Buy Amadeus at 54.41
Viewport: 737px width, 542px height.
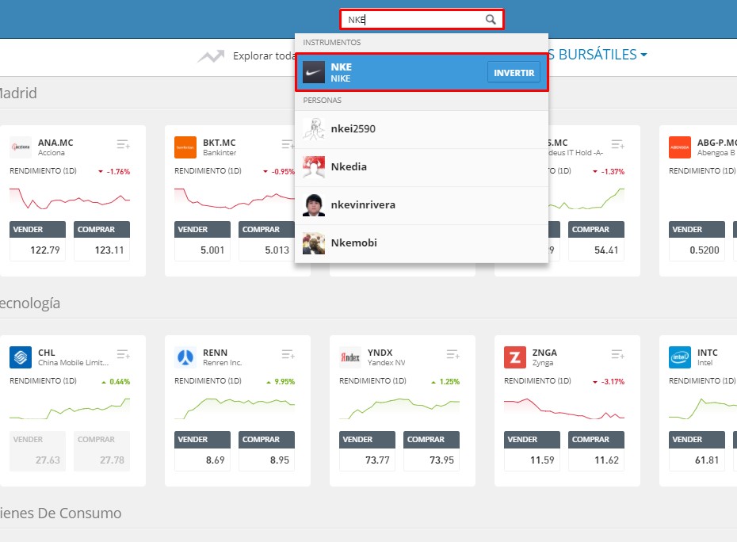tap(597, 241)
